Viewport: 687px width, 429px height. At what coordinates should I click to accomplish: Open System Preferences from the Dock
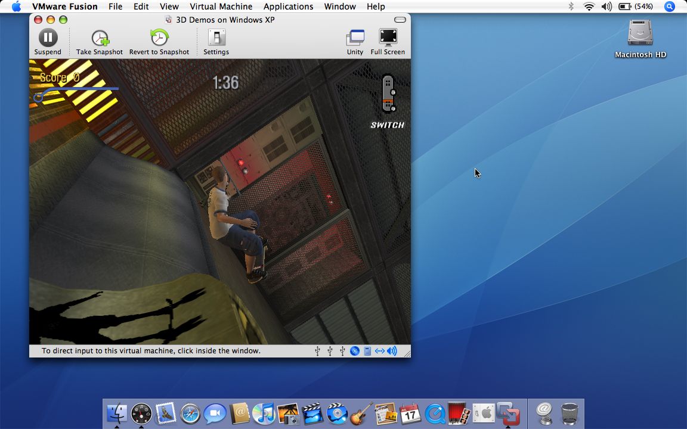[x=483, y=414]
